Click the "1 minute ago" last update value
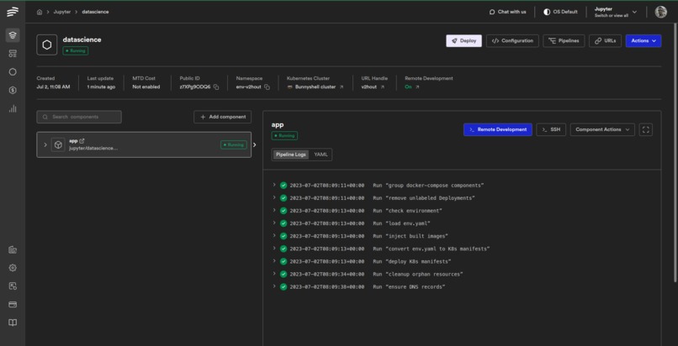 coord(101,86)
